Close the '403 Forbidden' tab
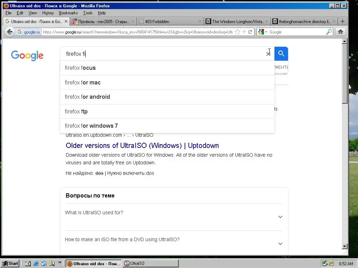This screenshot has height=268, width=358. (x=200, y=21)
